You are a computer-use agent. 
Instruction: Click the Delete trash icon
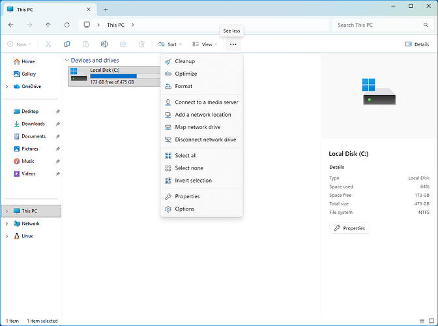tap(141, 44)
